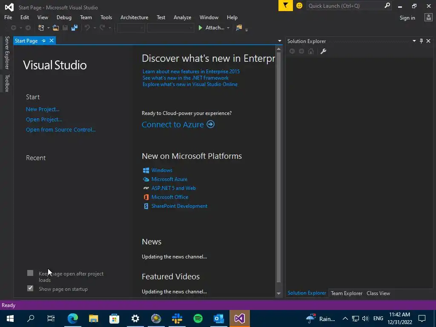The height and width of the screenshot is (327, 436).
Task: Click the Microsoft Azure platform link
Action: pyautogui.click(x=169, y=179)
